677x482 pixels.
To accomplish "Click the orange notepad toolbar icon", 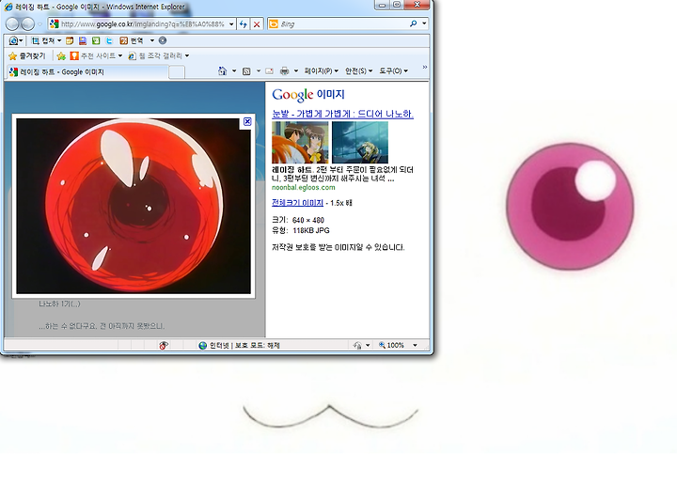I will [x=70, y=40].
